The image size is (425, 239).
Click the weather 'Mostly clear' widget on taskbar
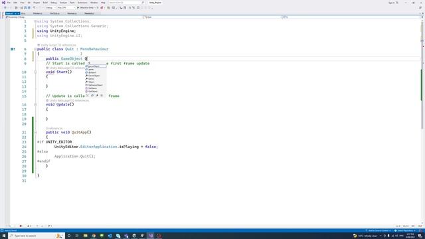(x=365, y=236)
